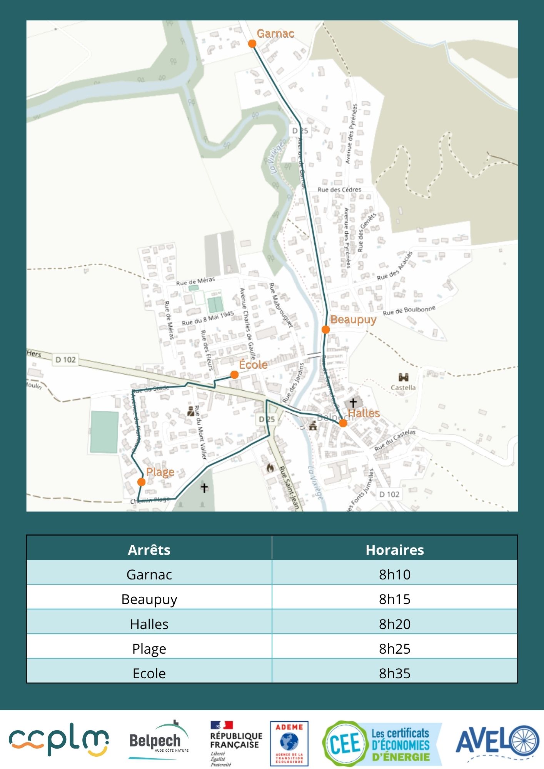
Task: Click the République Française logo
Action: (x=235, y=744)
